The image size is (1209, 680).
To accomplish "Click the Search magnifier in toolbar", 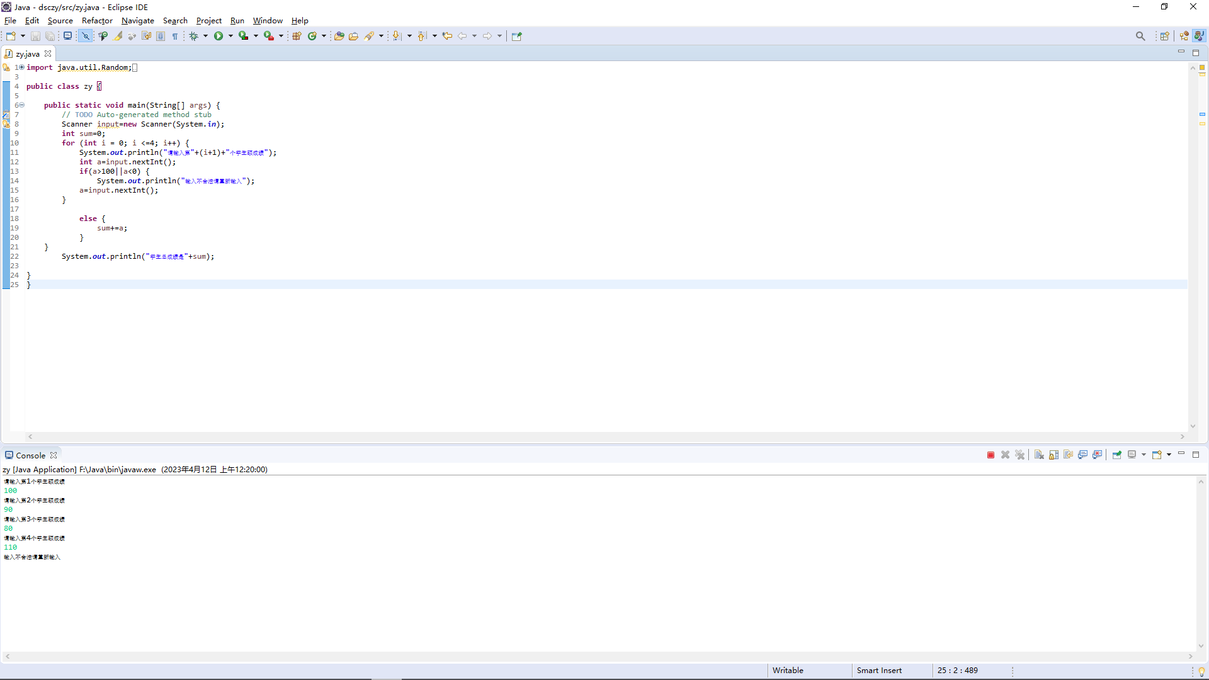I will pos(1140,37).
